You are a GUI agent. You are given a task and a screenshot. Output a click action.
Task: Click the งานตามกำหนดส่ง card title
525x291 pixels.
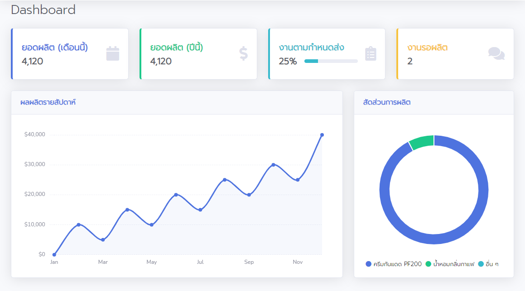[x=311, y=48]
